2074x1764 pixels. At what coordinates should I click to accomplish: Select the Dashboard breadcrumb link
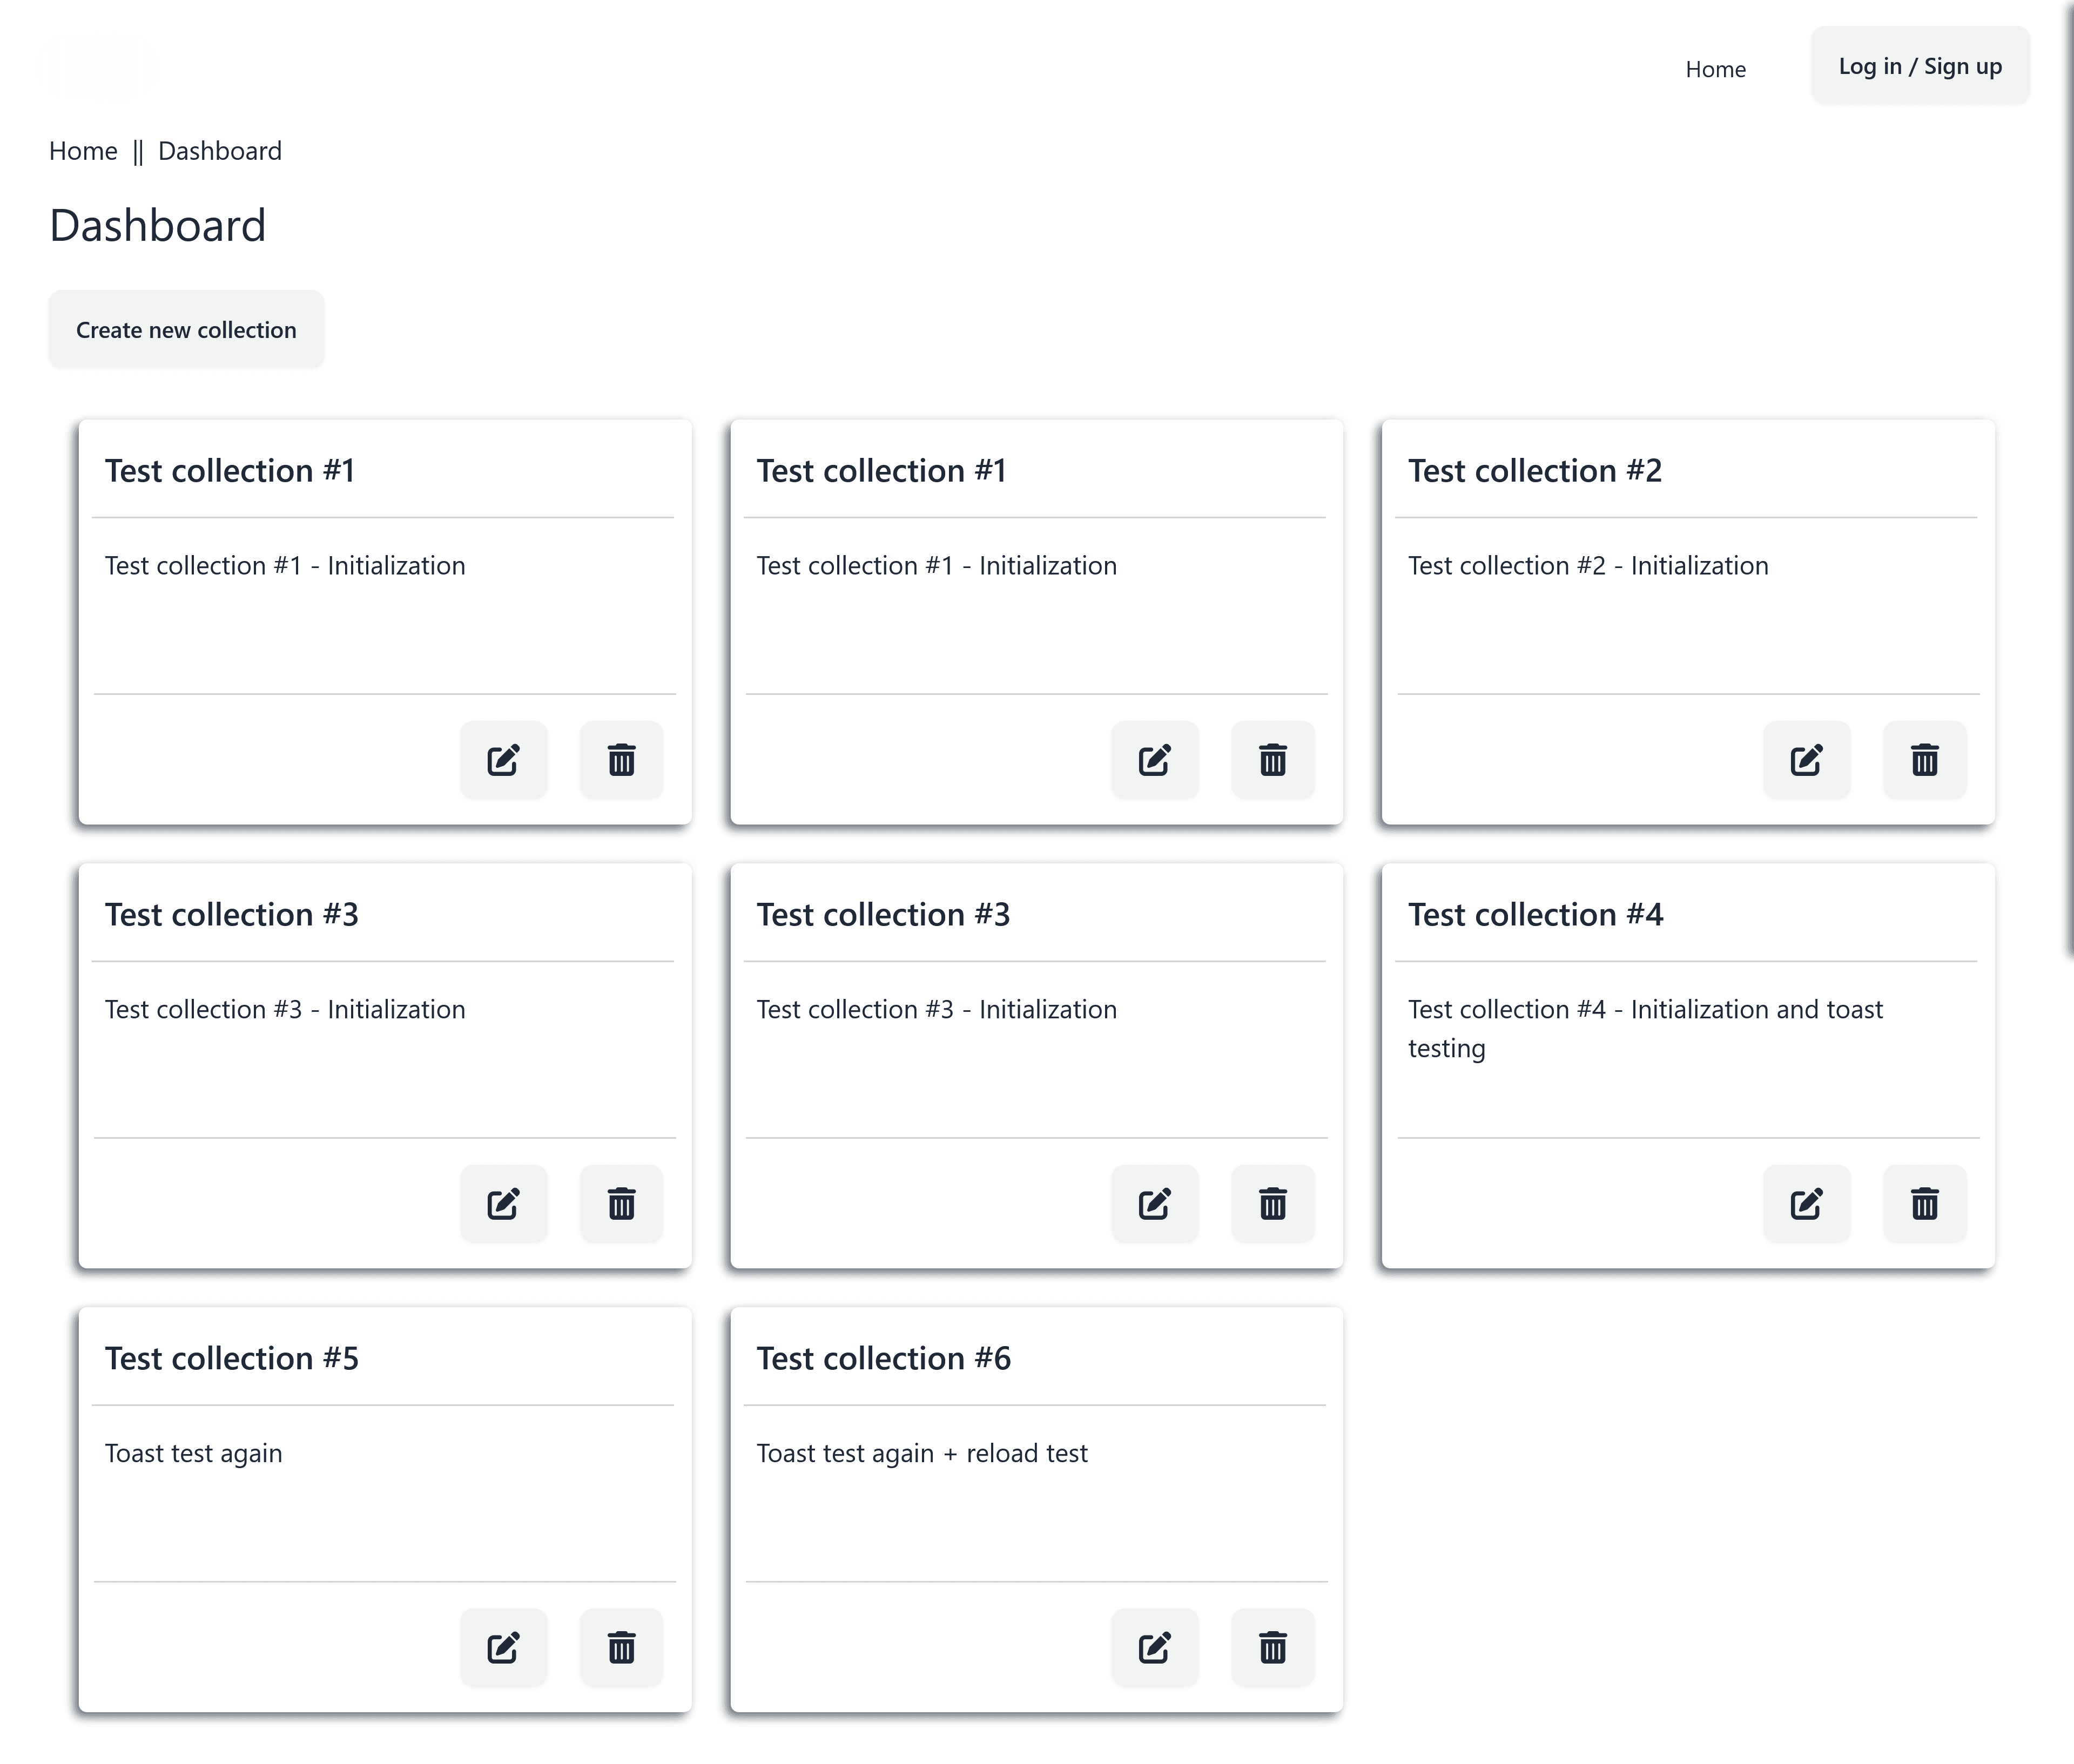(220, 151)
